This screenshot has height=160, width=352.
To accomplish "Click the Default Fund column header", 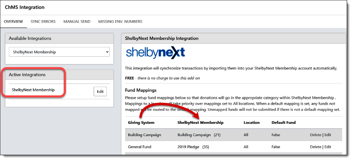I will click(284, 123).
